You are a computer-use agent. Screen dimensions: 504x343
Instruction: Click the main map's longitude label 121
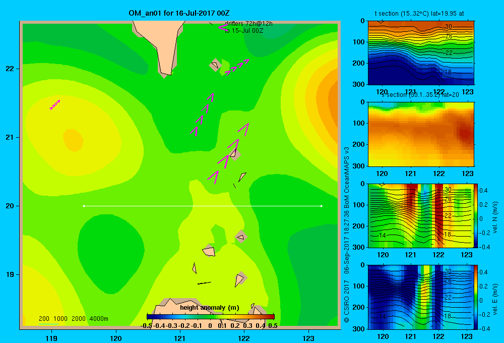[180, 338]
